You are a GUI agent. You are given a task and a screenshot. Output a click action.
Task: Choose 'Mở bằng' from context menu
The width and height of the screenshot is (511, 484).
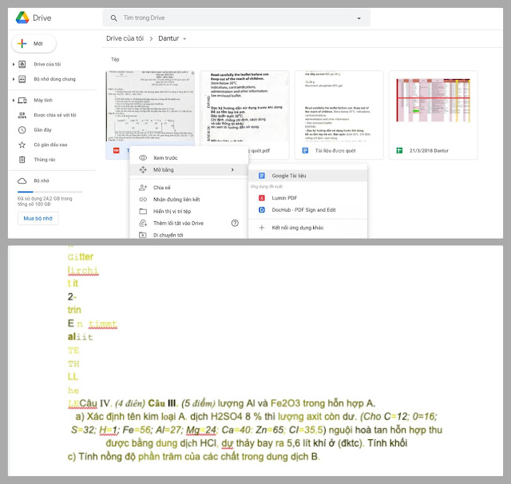188,170
